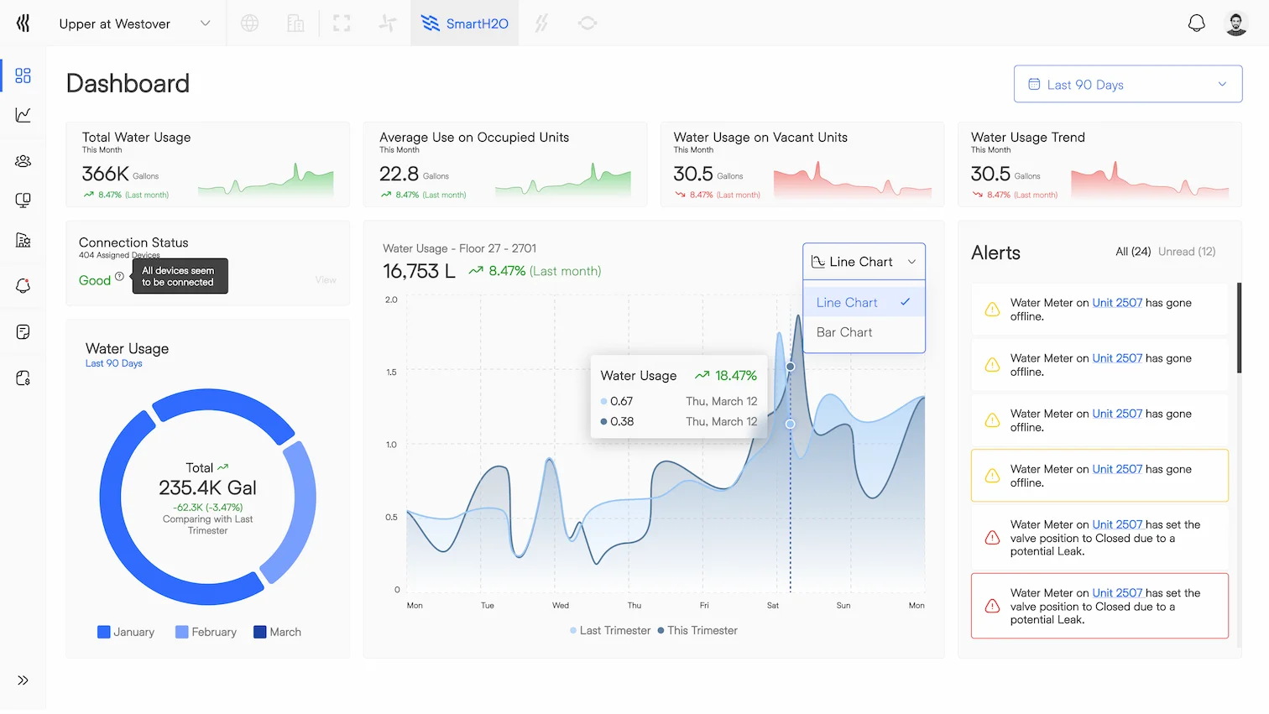
Task: Click the frame scan icon in the top bar
Action: [x=342, y=23]
